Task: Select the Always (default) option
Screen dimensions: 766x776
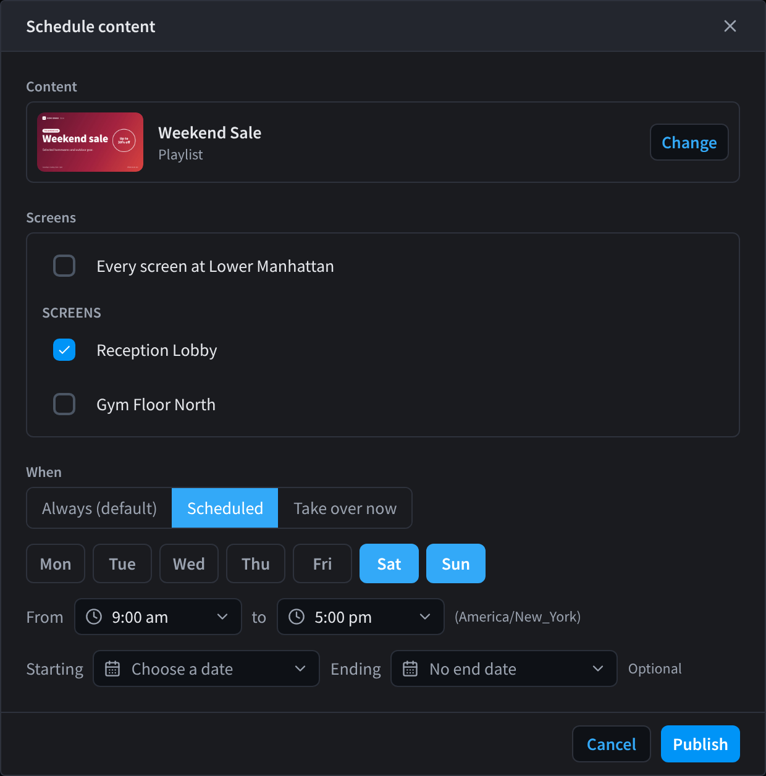Action: point(99,508)
